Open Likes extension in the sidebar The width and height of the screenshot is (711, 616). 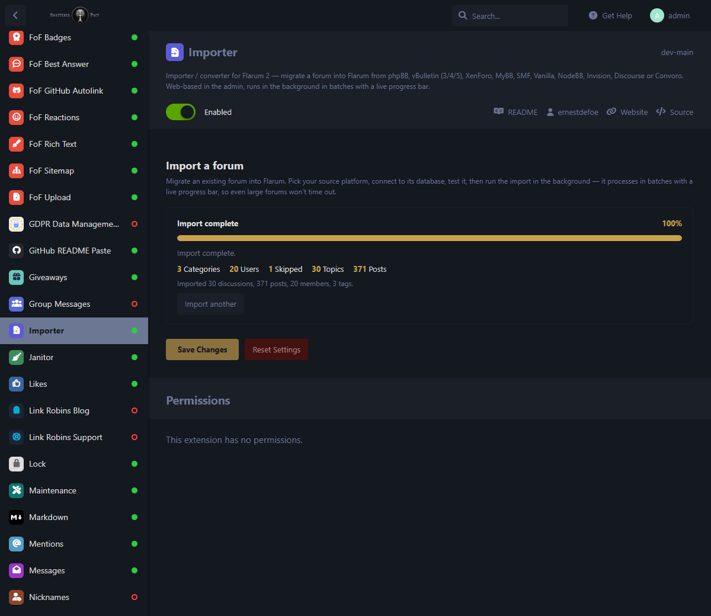[74, 384]
